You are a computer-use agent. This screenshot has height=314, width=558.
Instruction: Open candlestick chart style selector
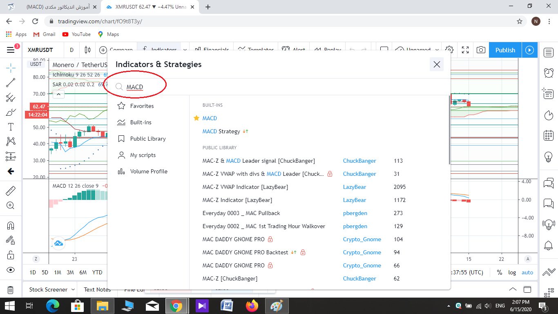pos(87,50)
